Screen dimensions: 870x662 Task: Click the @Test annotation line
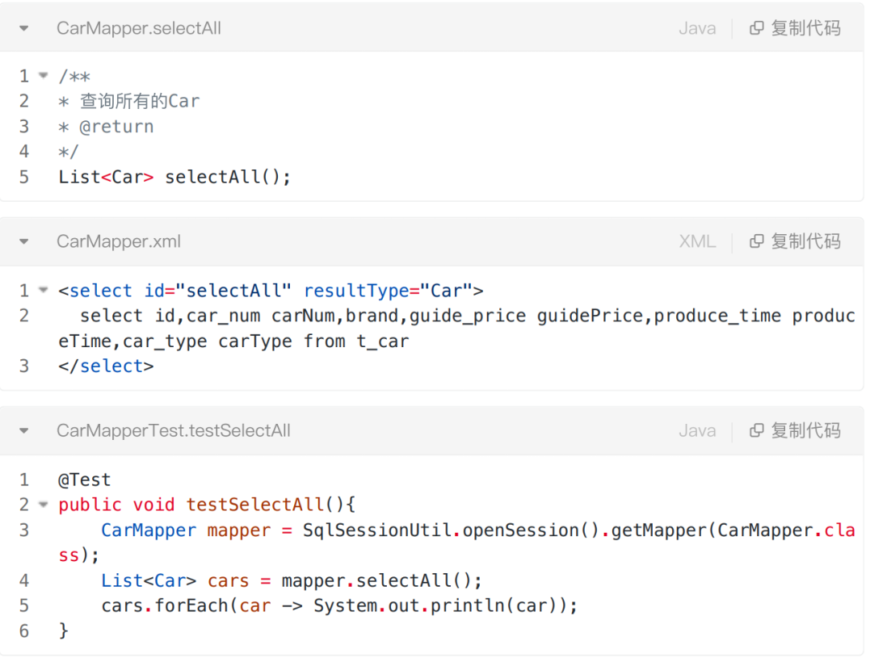[x=84, y=480]
